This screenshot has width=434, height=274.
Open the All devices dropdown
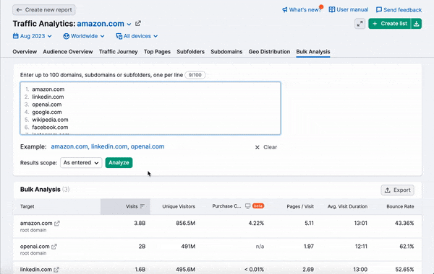point(137,36)
